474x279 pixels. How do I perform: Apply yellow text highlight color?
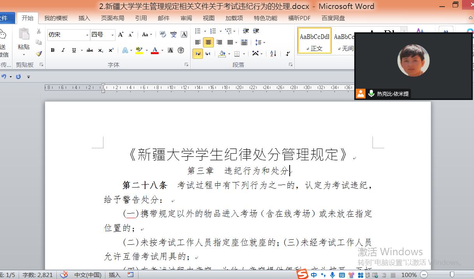(x=139, y=50)
